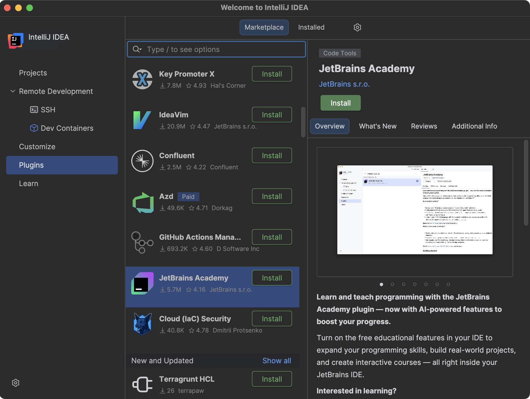
Task: Click the GitHub Actions Manager plugin icon
Action: [x=142, y=243]
